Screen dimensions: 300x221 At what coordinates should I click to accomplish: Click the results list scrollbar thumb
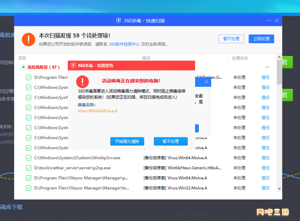[279, 72]
